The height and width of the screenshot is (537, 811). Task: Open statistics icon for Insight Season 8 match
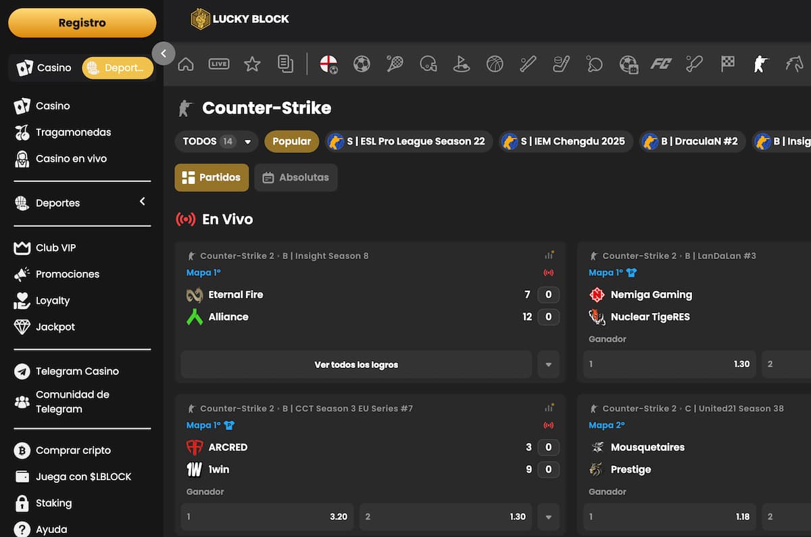pos(549,256)
